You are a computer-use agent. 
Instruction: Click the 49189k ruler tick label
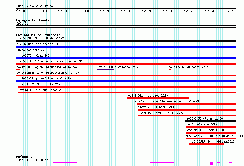(x=189, y=11)
